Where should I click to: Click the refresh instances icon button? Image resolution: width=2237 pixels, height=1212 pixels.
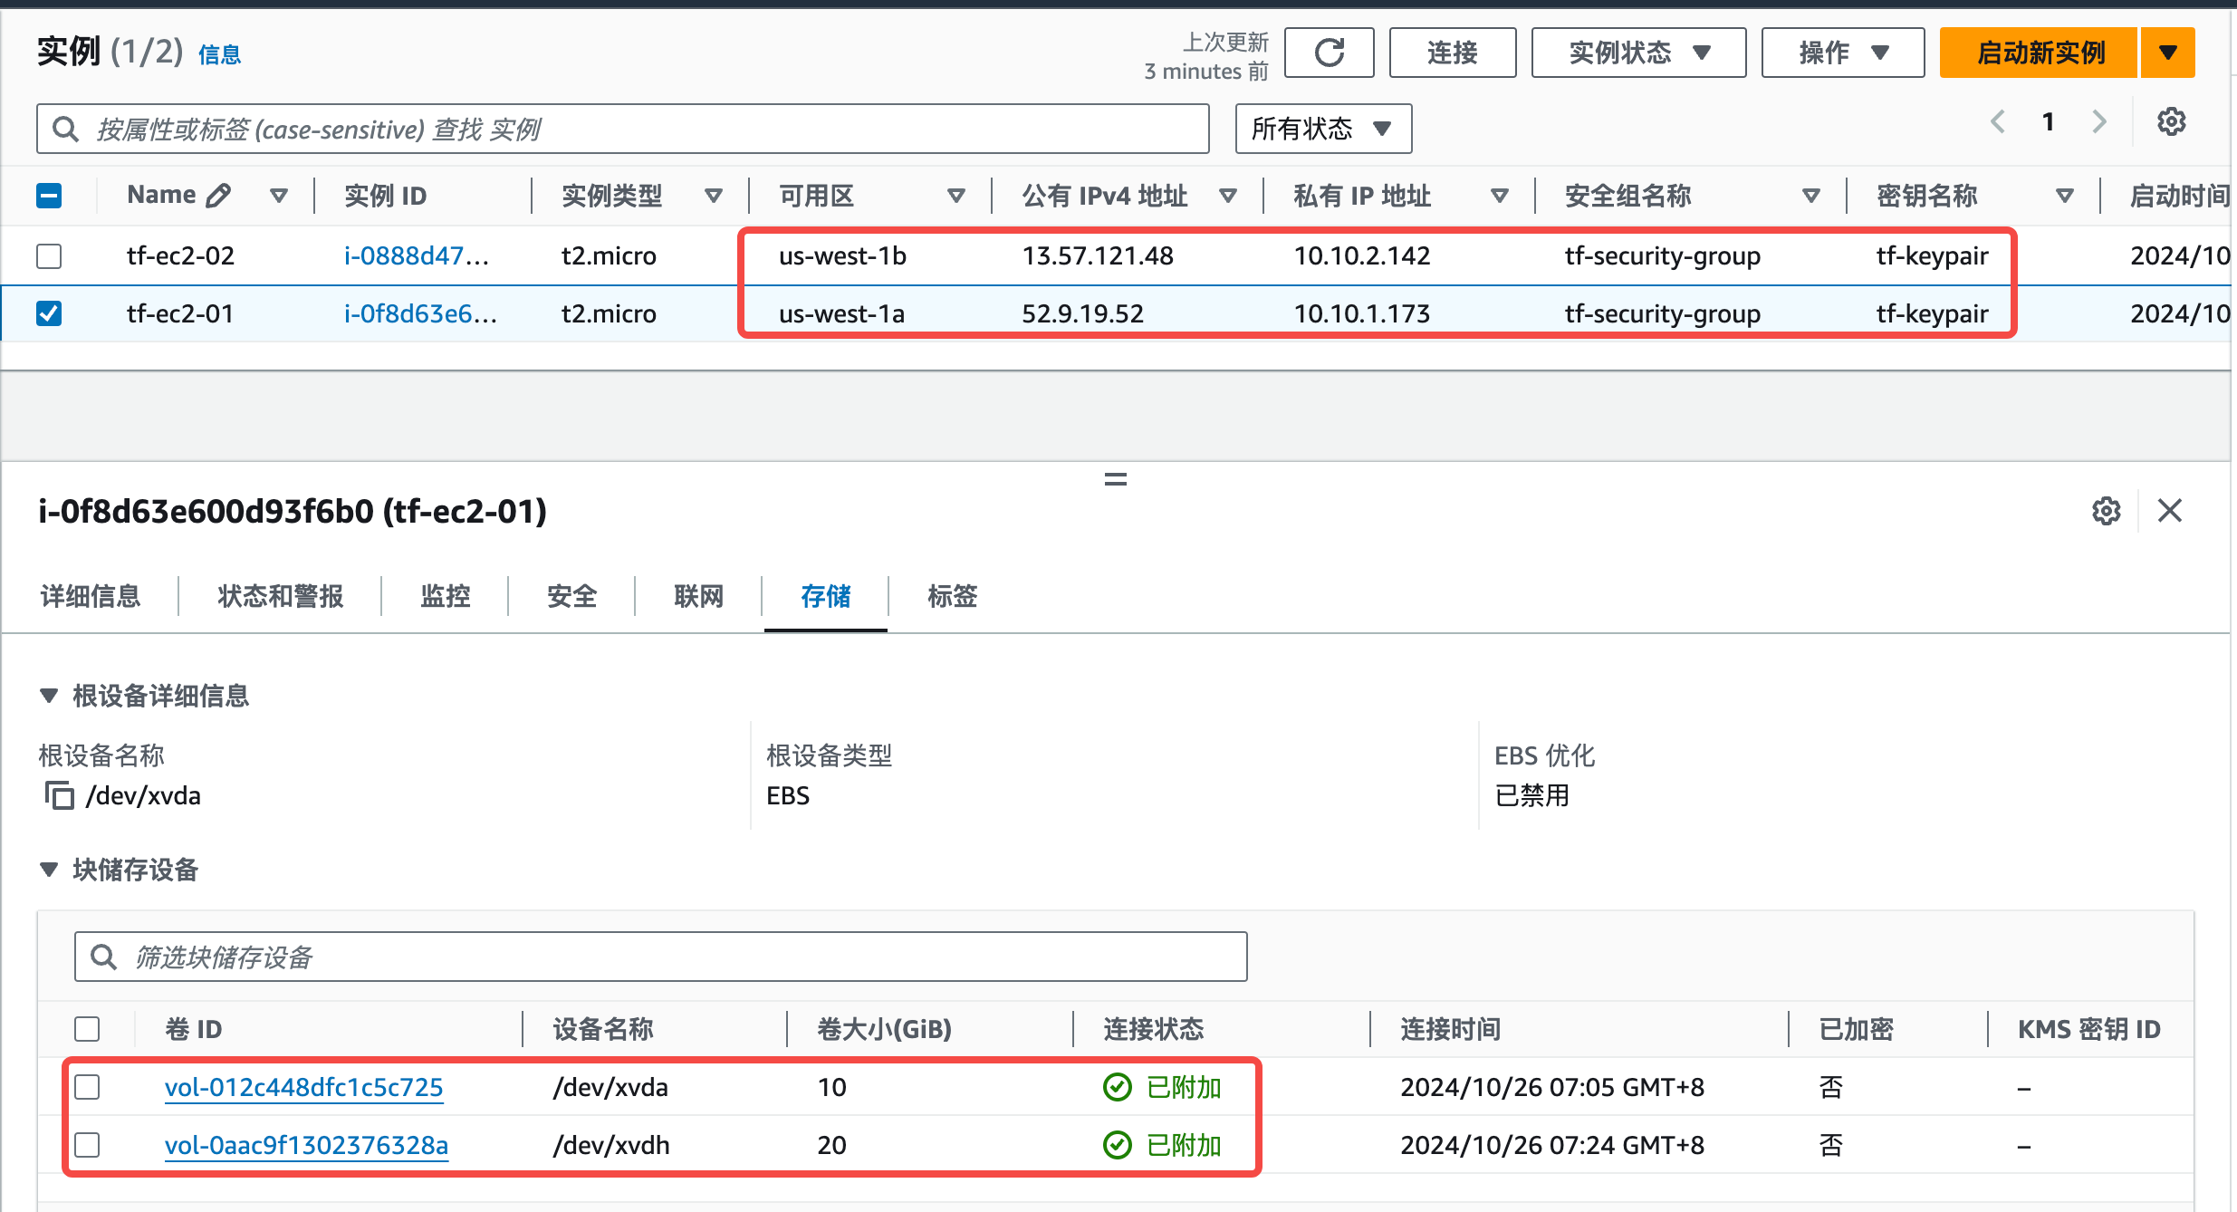tap(1329, 53)
